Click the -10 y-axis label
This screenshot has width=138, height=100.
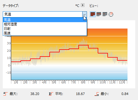[x=8, y=73]
